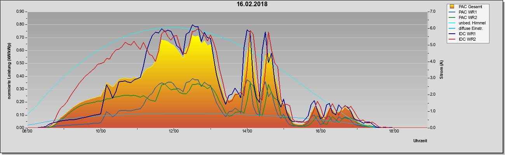Click the Uhrzeit axis title
Screen dimensions: 505x155
point(420,141)
